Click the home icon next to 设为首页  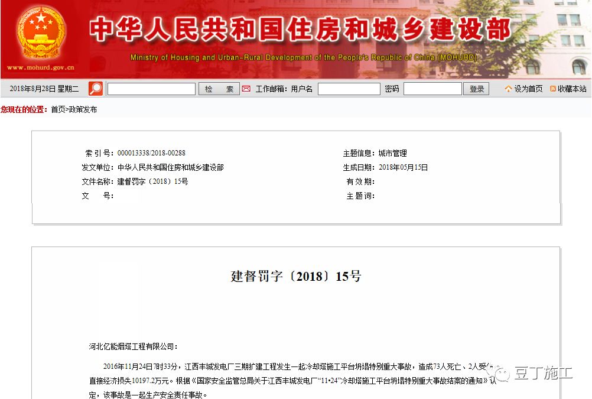[x=508, y=88]
